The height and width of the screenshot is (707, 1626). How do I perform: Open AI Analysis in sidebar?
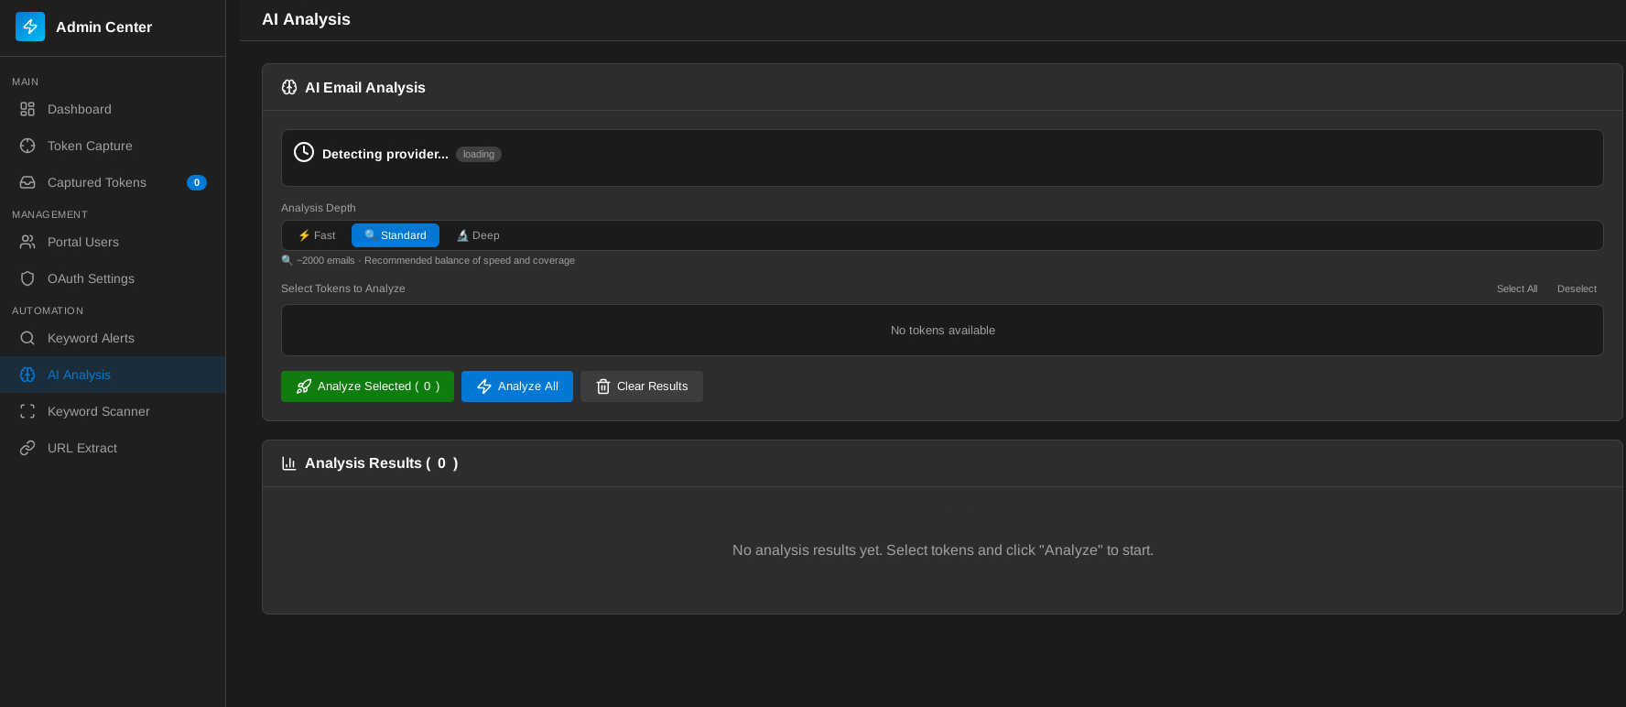[79, 375]
